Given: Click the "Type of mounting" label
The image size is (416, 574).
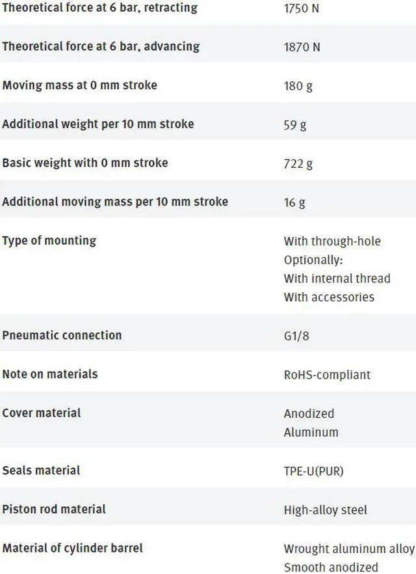Looking at the screenshot, I should tap(49, 241).
